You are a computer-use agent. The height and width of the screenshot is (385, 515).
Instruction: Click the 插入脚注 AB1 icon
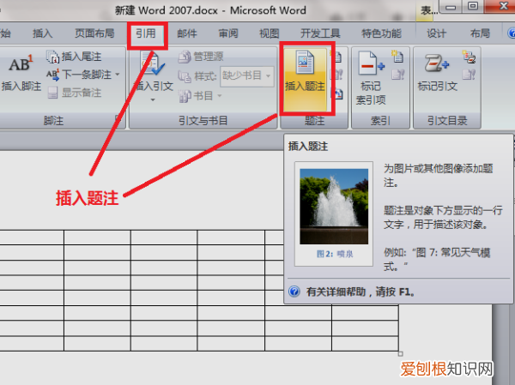click(x=21, y=63)
